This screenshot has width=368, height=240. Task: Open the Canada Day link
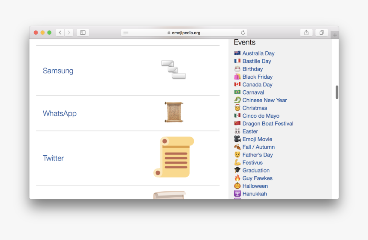(258, 84)
